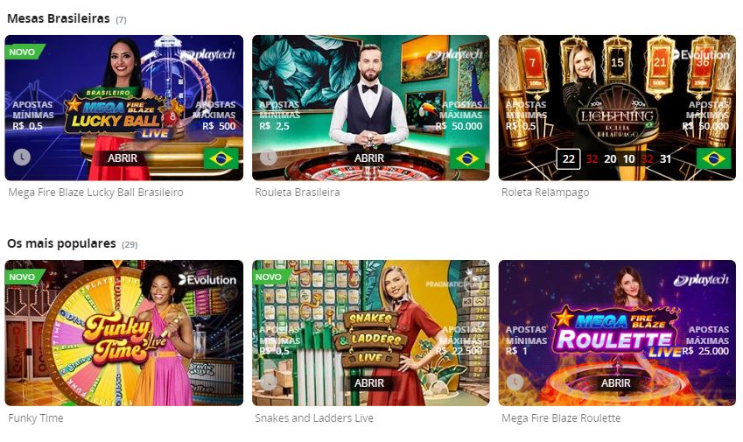Viewport: 743px width, 442px height.
Task: Click the Os mais populares section heading
Action: pos(61,243)
